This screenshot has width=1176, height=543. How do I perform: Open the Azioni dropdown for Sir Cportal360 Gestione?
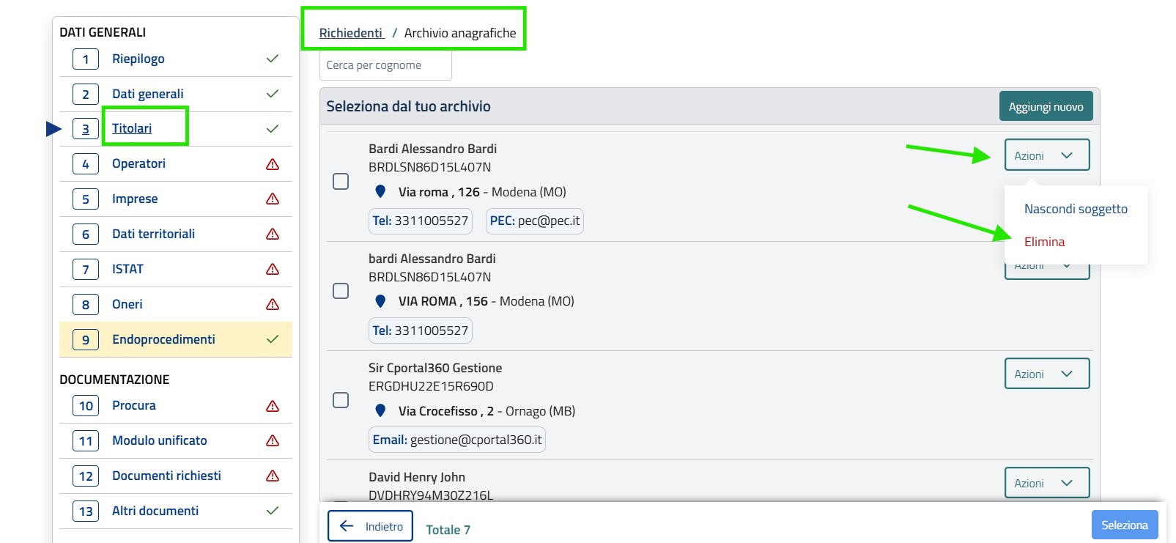coord(1046,374)
